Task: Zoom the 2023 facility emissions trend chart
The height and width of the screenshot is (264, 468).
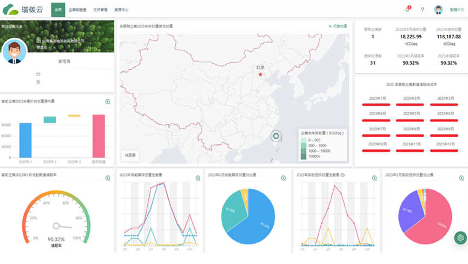Action: click(x=374, y=178)
